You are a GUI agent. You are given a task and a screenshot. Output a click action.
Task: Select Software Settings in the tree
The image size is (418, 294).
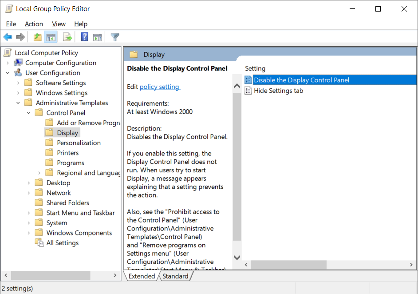click(x=55, y=83)
